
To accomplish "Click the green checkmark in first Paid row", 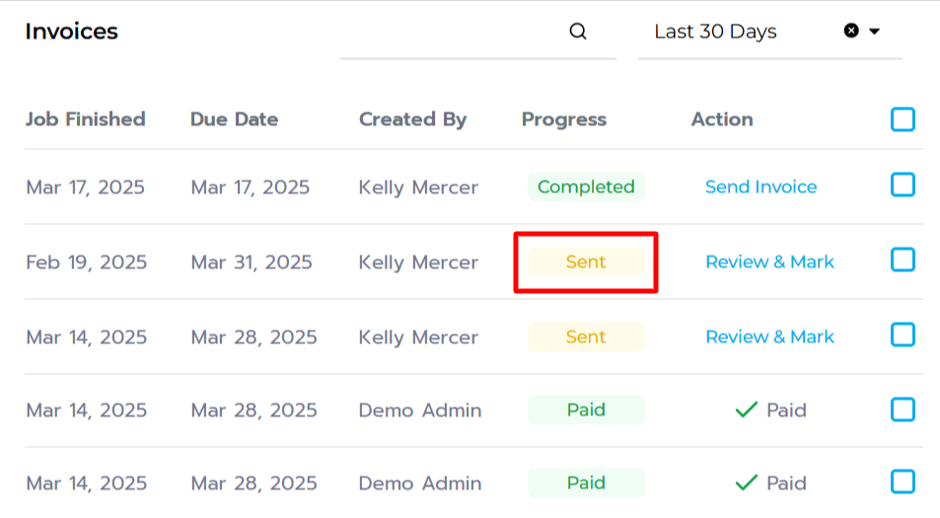I will 747,409.
